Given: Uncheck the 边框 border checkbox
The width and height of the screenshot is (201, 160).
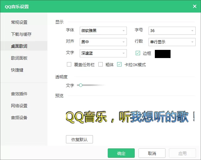Looking at the screenshot, I should pyautogui.click(x=138, y=53).
